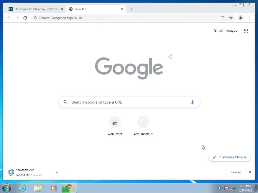The height and width of the screenshot is (193, 258).
Task: Click the taskbar clock showing 9:15 PM
Action: (245, 188)
